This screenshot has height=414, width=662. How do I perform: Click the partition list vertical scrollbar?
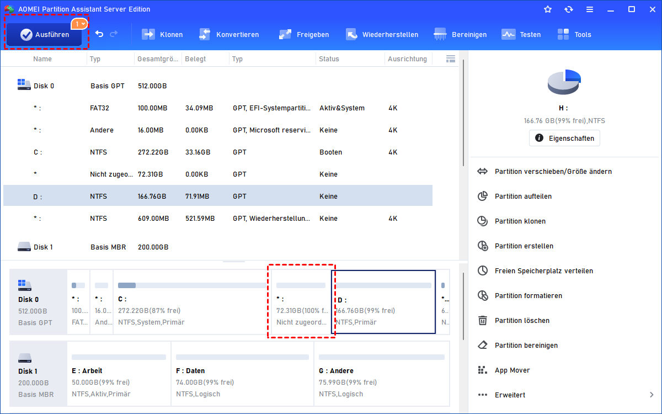(463, 113)
